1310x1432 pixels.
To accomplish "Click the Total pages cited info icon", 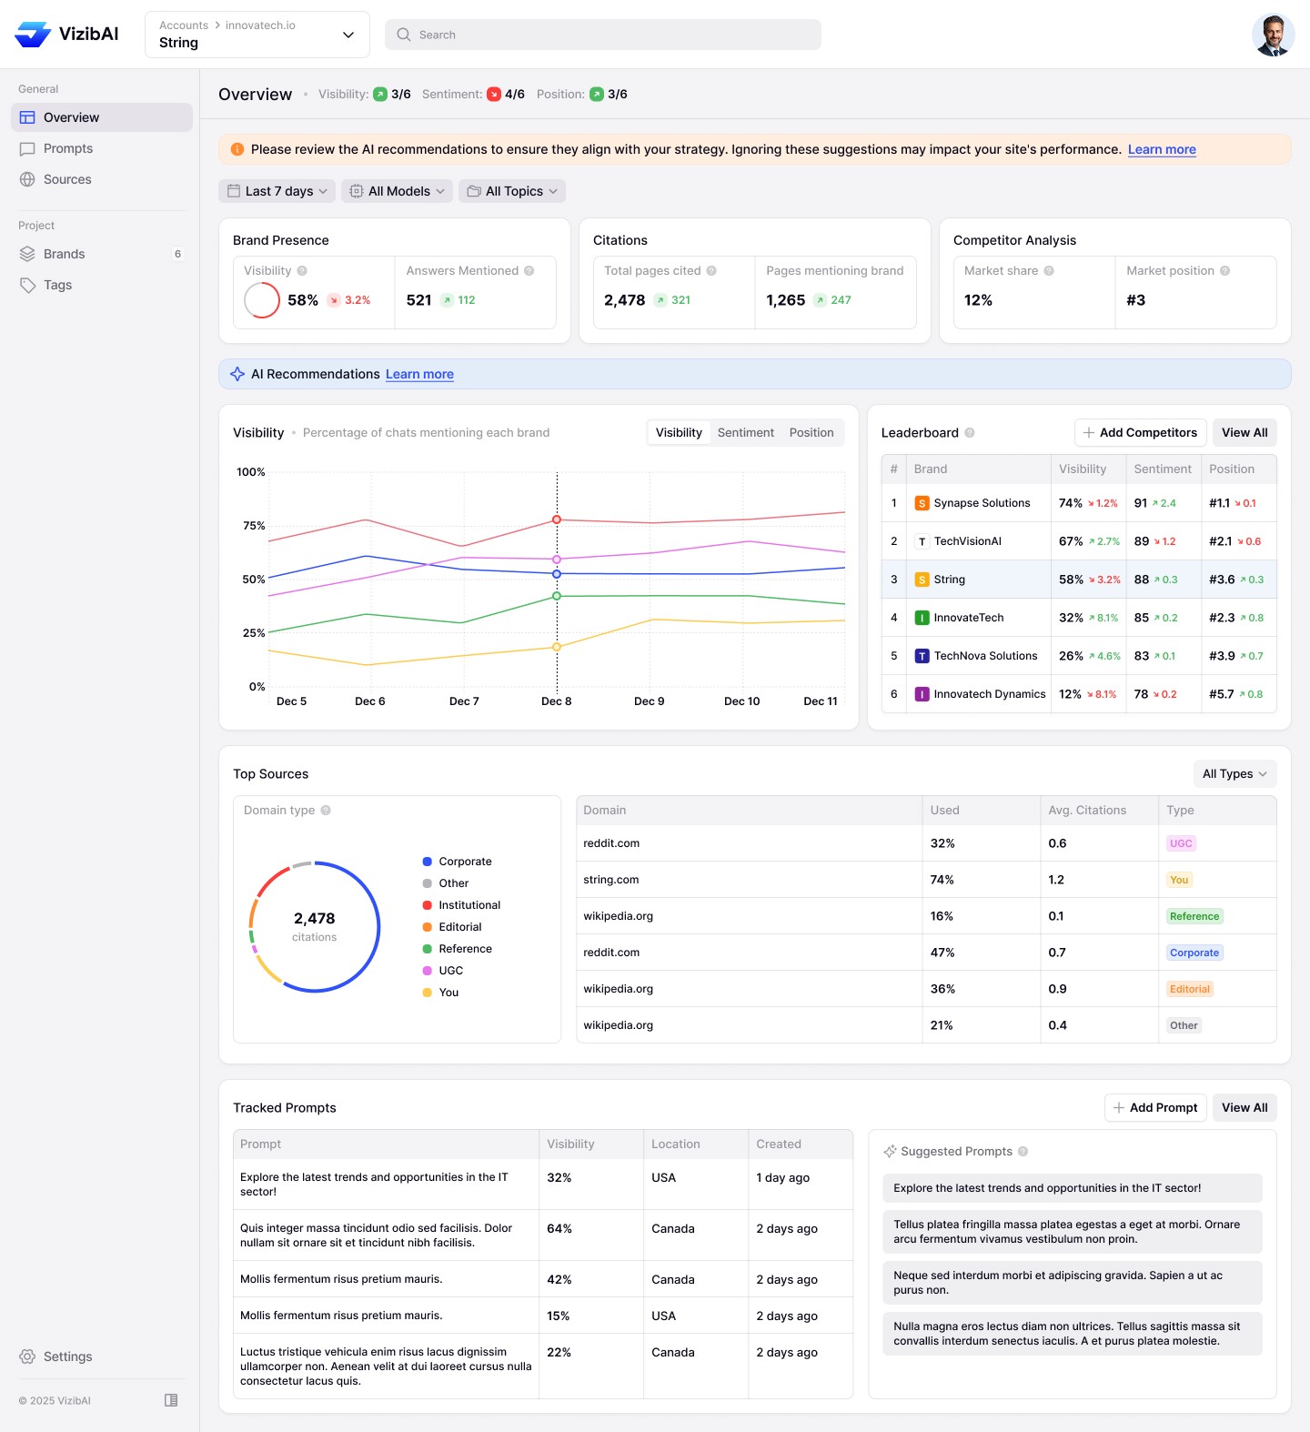I will [711, 271].
